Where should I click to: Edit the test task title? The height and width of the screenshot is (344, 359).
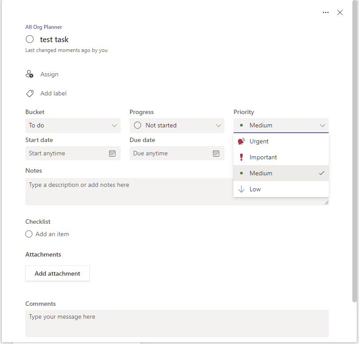tap(54, 40)
